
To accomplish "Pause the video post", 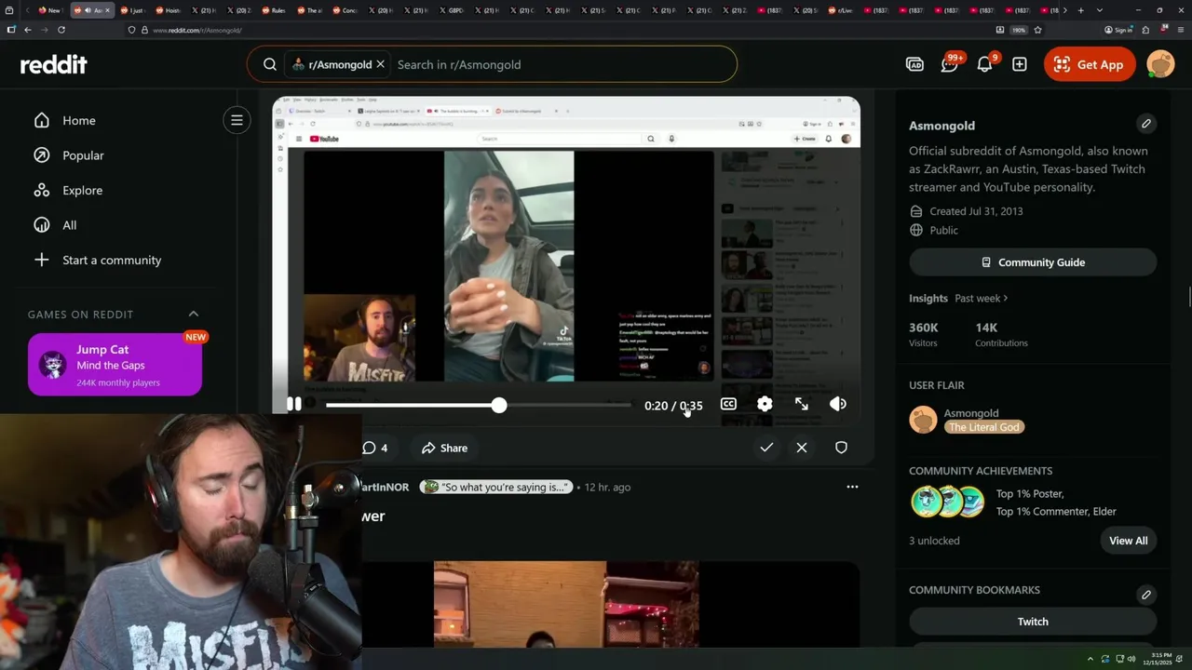I will 293,404.
